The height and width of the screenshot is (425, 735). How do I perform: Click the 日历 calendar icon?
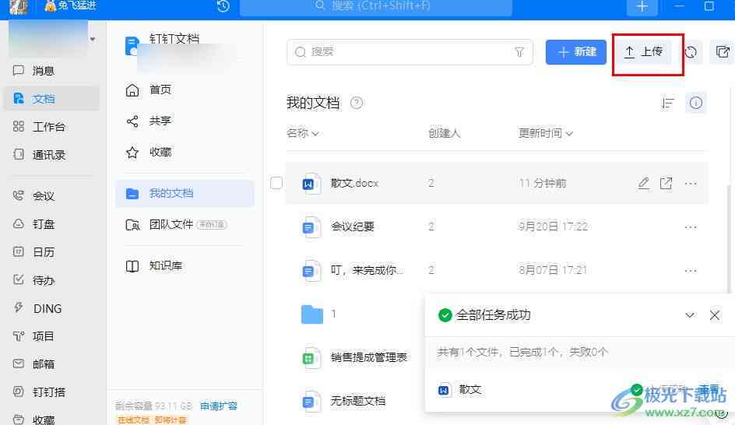click(x=18, y=252)
